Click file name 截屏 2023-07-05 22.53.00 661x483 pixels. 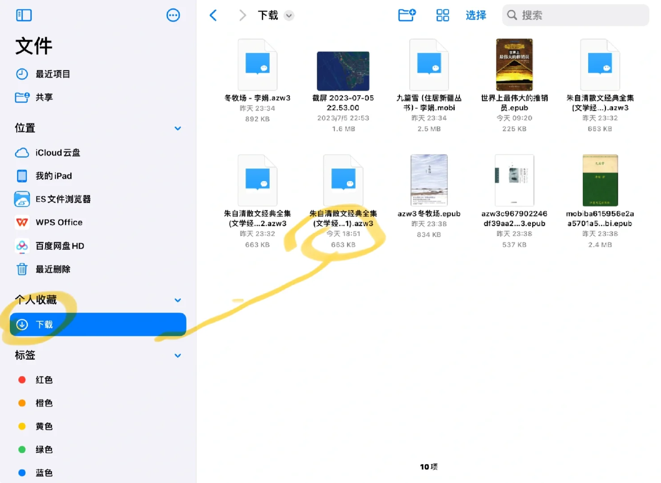343,103
